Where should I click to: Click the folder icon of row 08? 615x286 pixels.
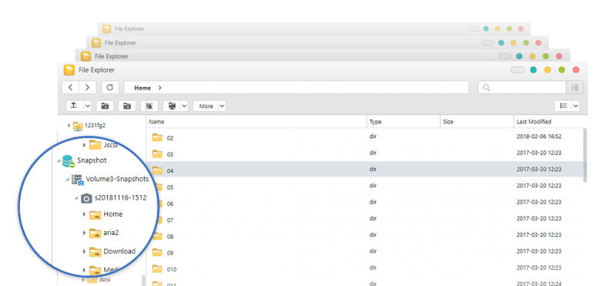click(157, 236)
